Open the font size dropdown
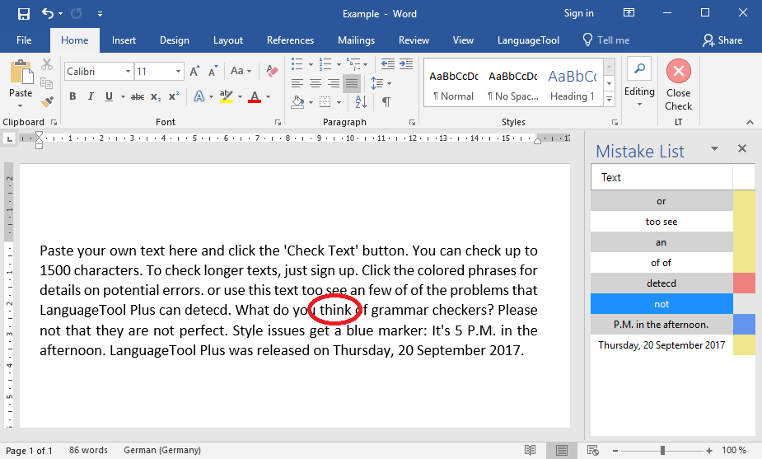Viewport: 762px width, 459px height. 178,72
